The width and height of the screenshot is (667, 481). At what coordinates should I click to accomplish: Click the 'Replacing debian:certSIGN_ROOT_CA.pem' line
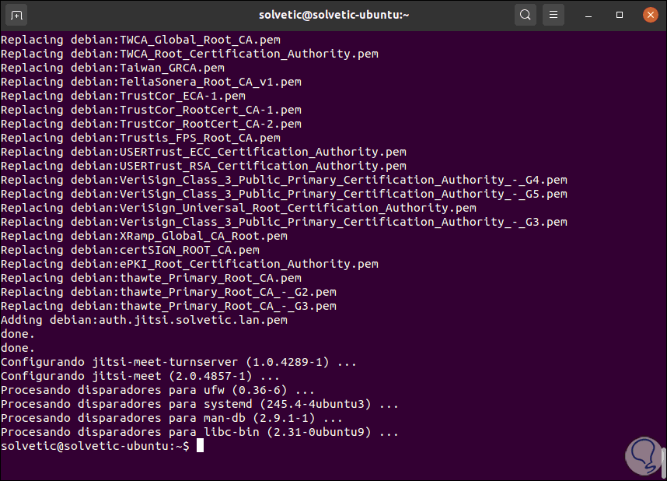(131, 250)
